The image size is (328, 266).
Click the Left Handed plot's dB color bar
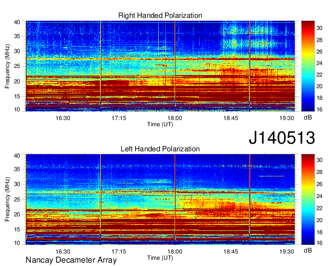pos(308,199)
